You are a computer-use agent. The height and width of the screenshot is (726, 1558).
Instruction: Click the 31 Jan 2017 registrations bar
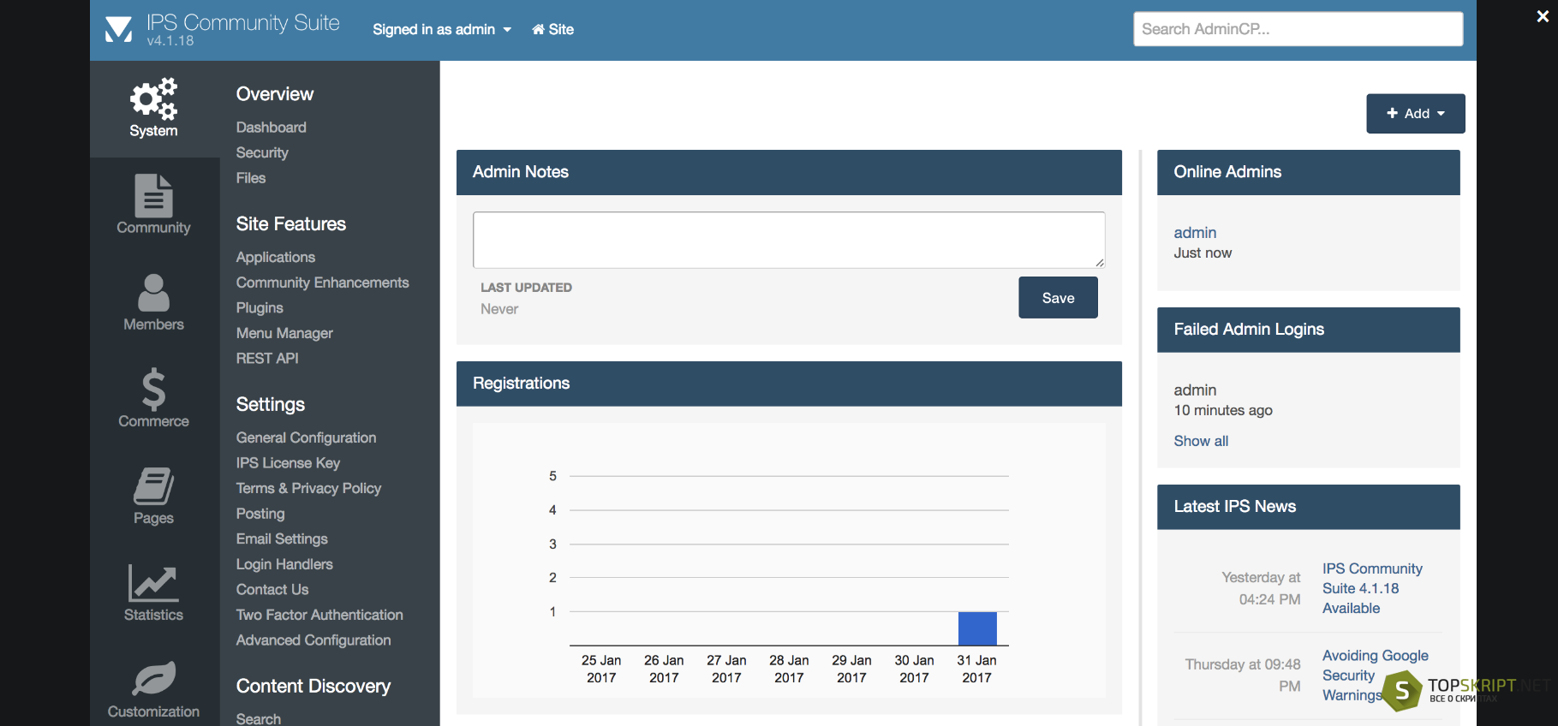pyautogui.click(x=977, y=628)
